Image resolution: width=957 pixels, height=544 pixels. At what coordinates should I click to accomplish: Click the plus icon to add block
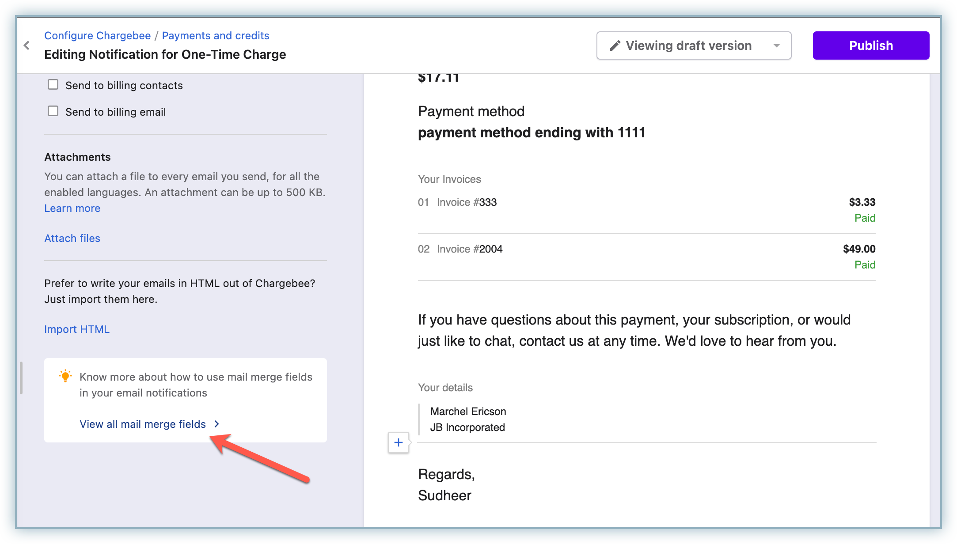[399, 442]
